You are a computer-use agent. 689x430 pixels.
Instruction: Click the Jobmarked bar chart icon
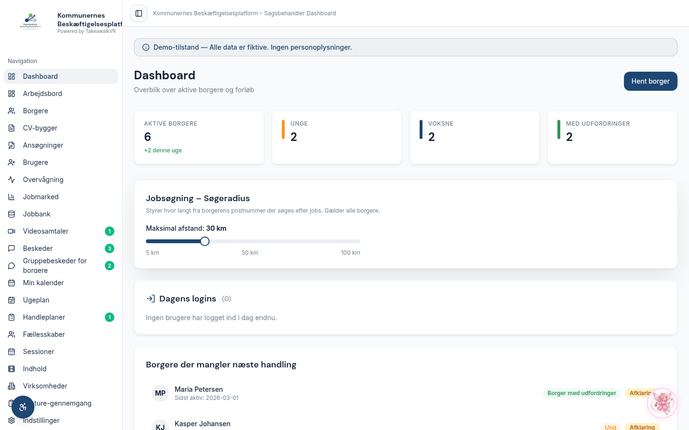[x=11, y=197]
